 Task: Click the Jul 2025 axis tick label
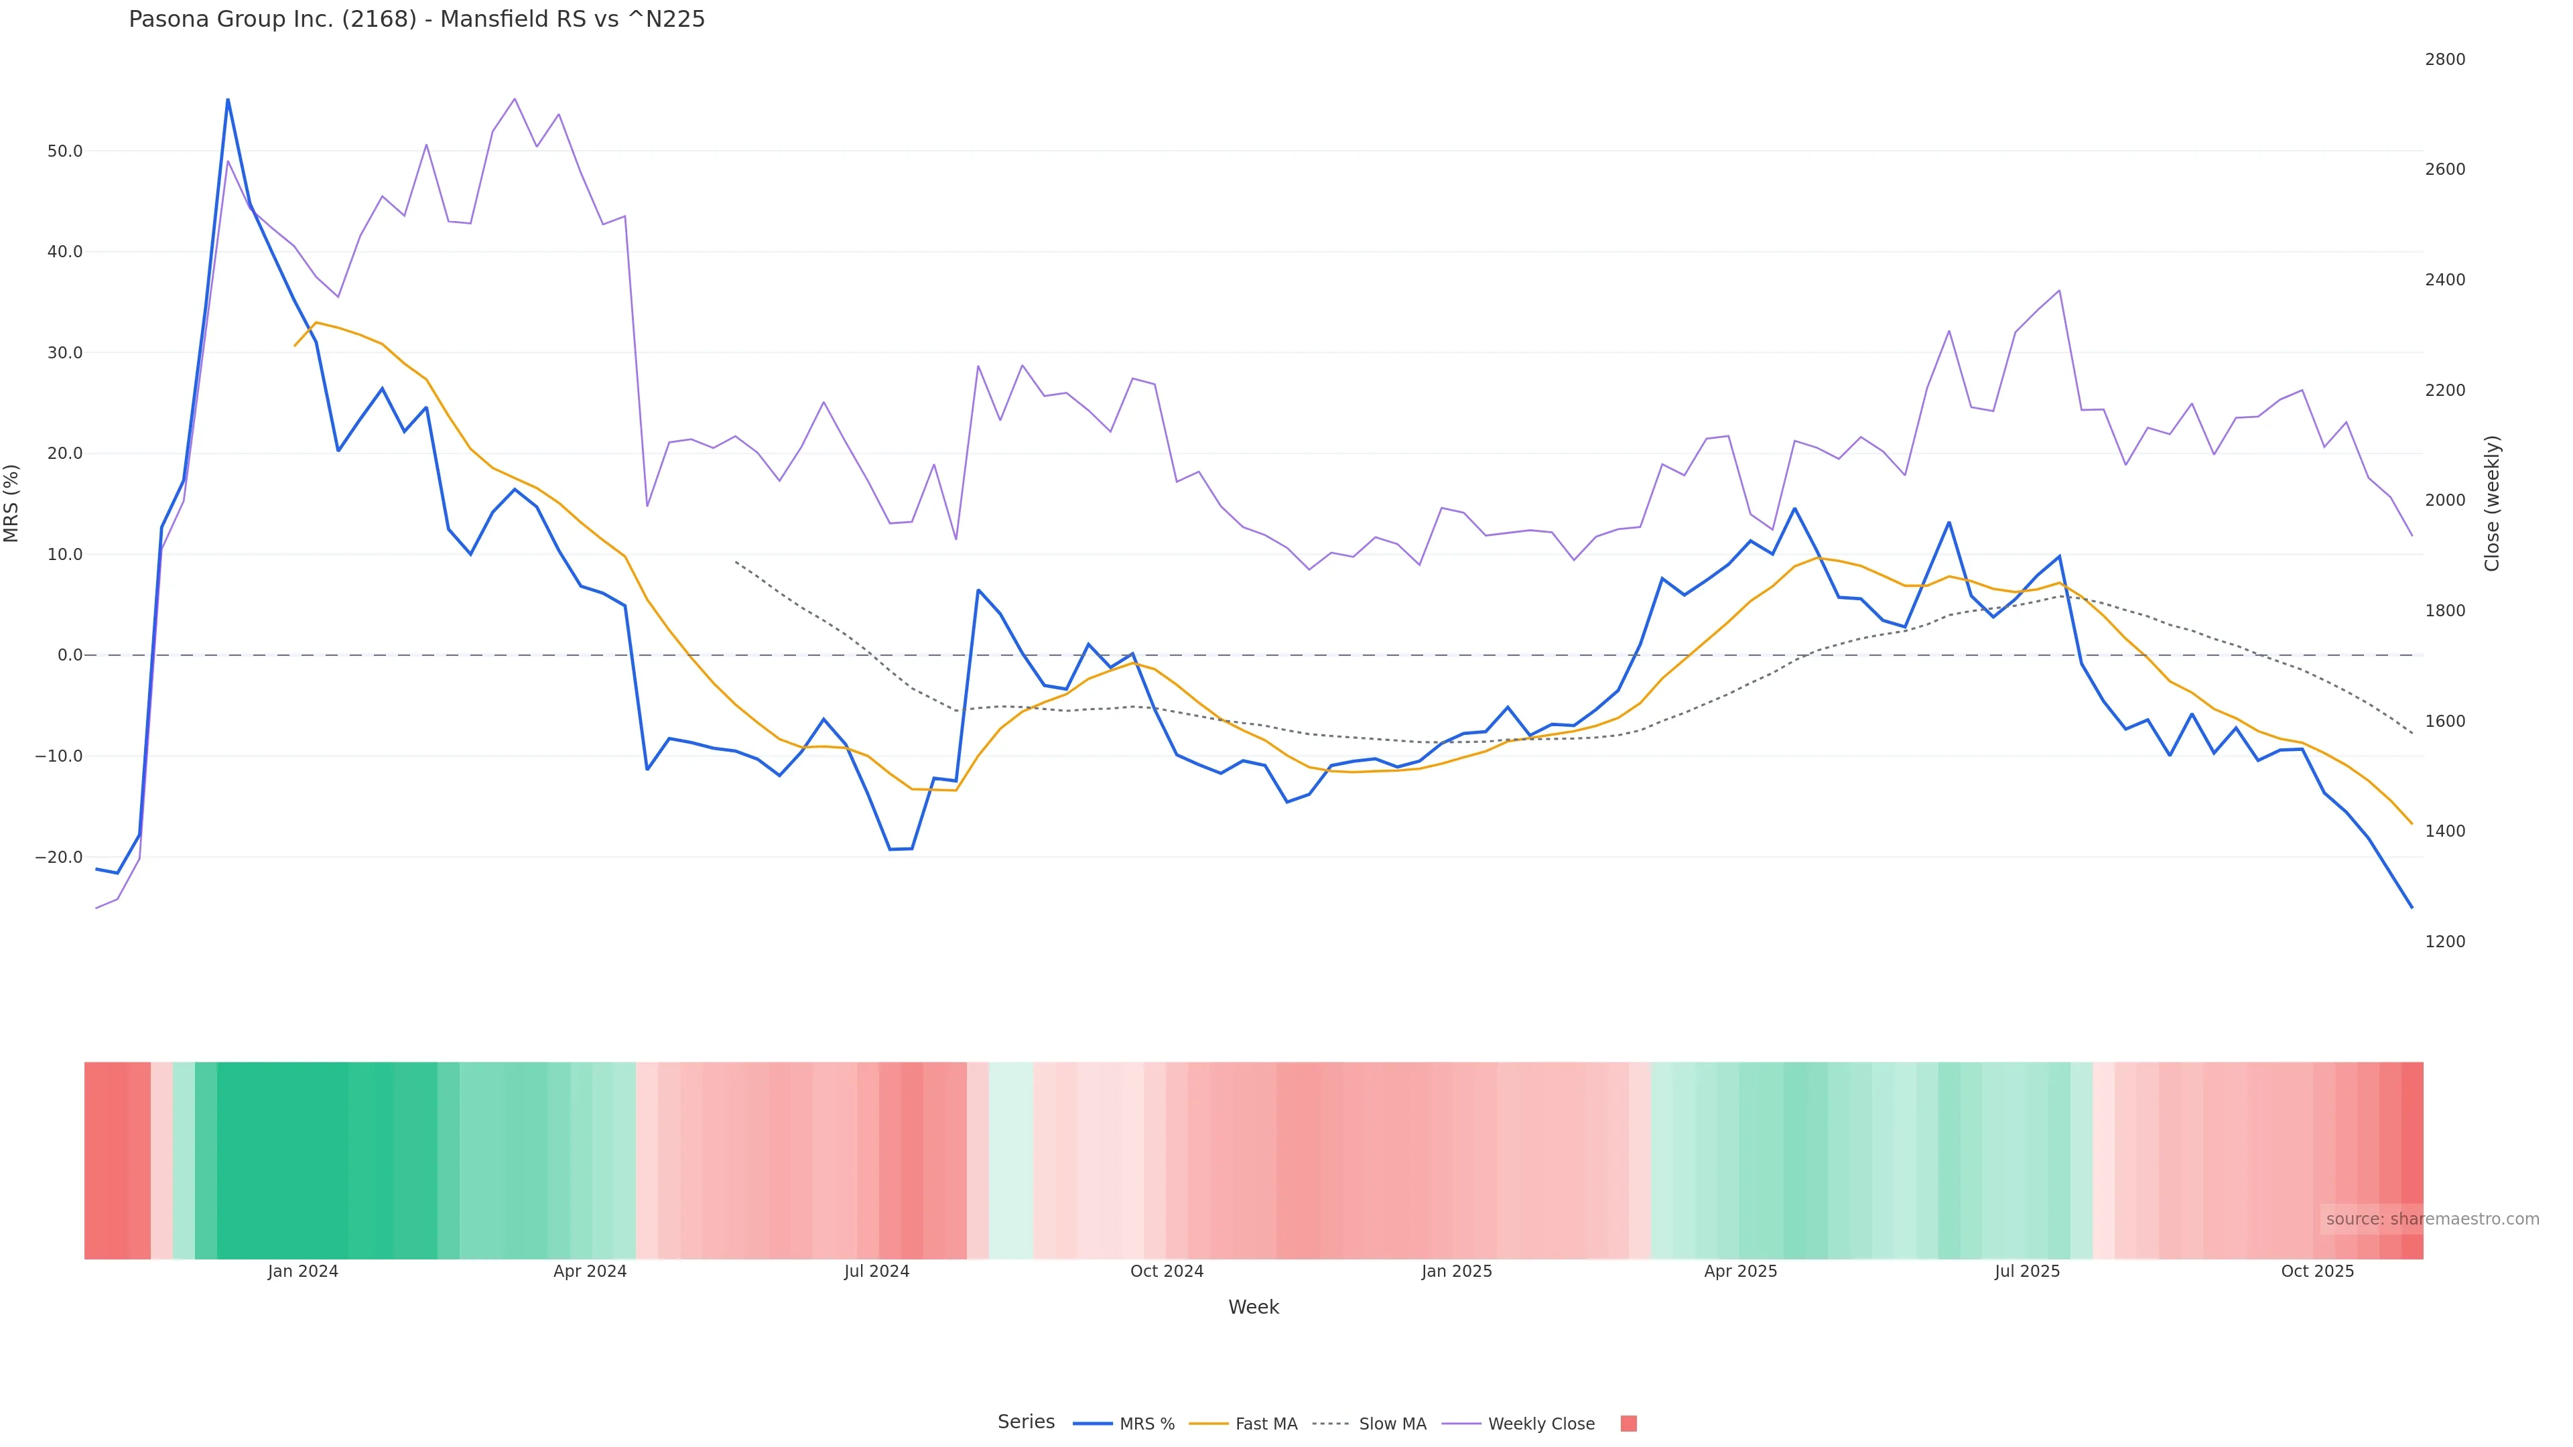(2027, 1271)
